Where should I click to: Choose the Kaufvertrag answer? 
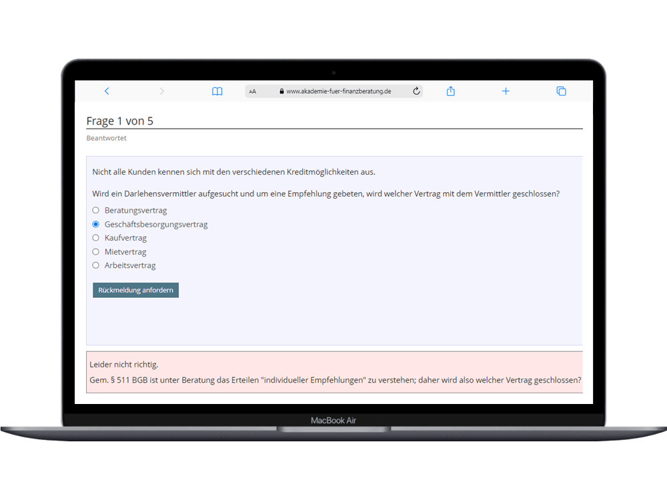(96, 238)
